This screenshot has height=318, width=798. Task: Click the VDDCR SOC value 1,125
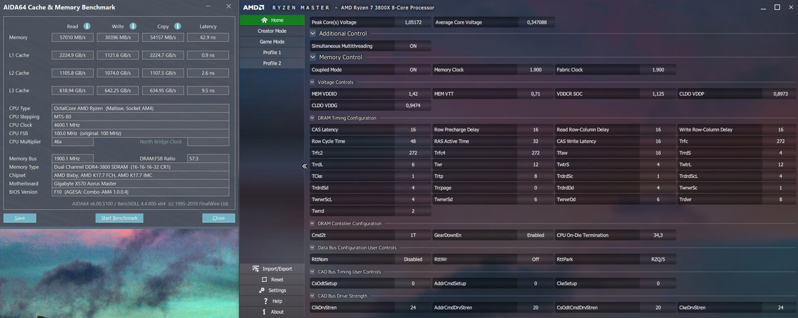pyautogui.click(x=658, y=94)
